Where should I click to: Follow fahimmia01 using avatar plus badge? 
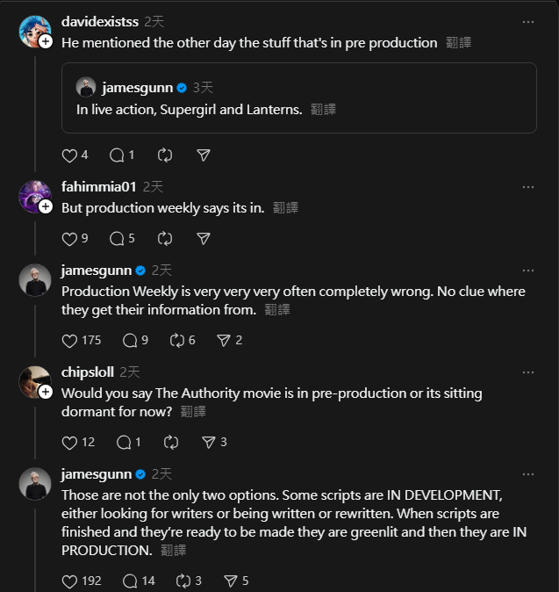[x=46, y=207]
